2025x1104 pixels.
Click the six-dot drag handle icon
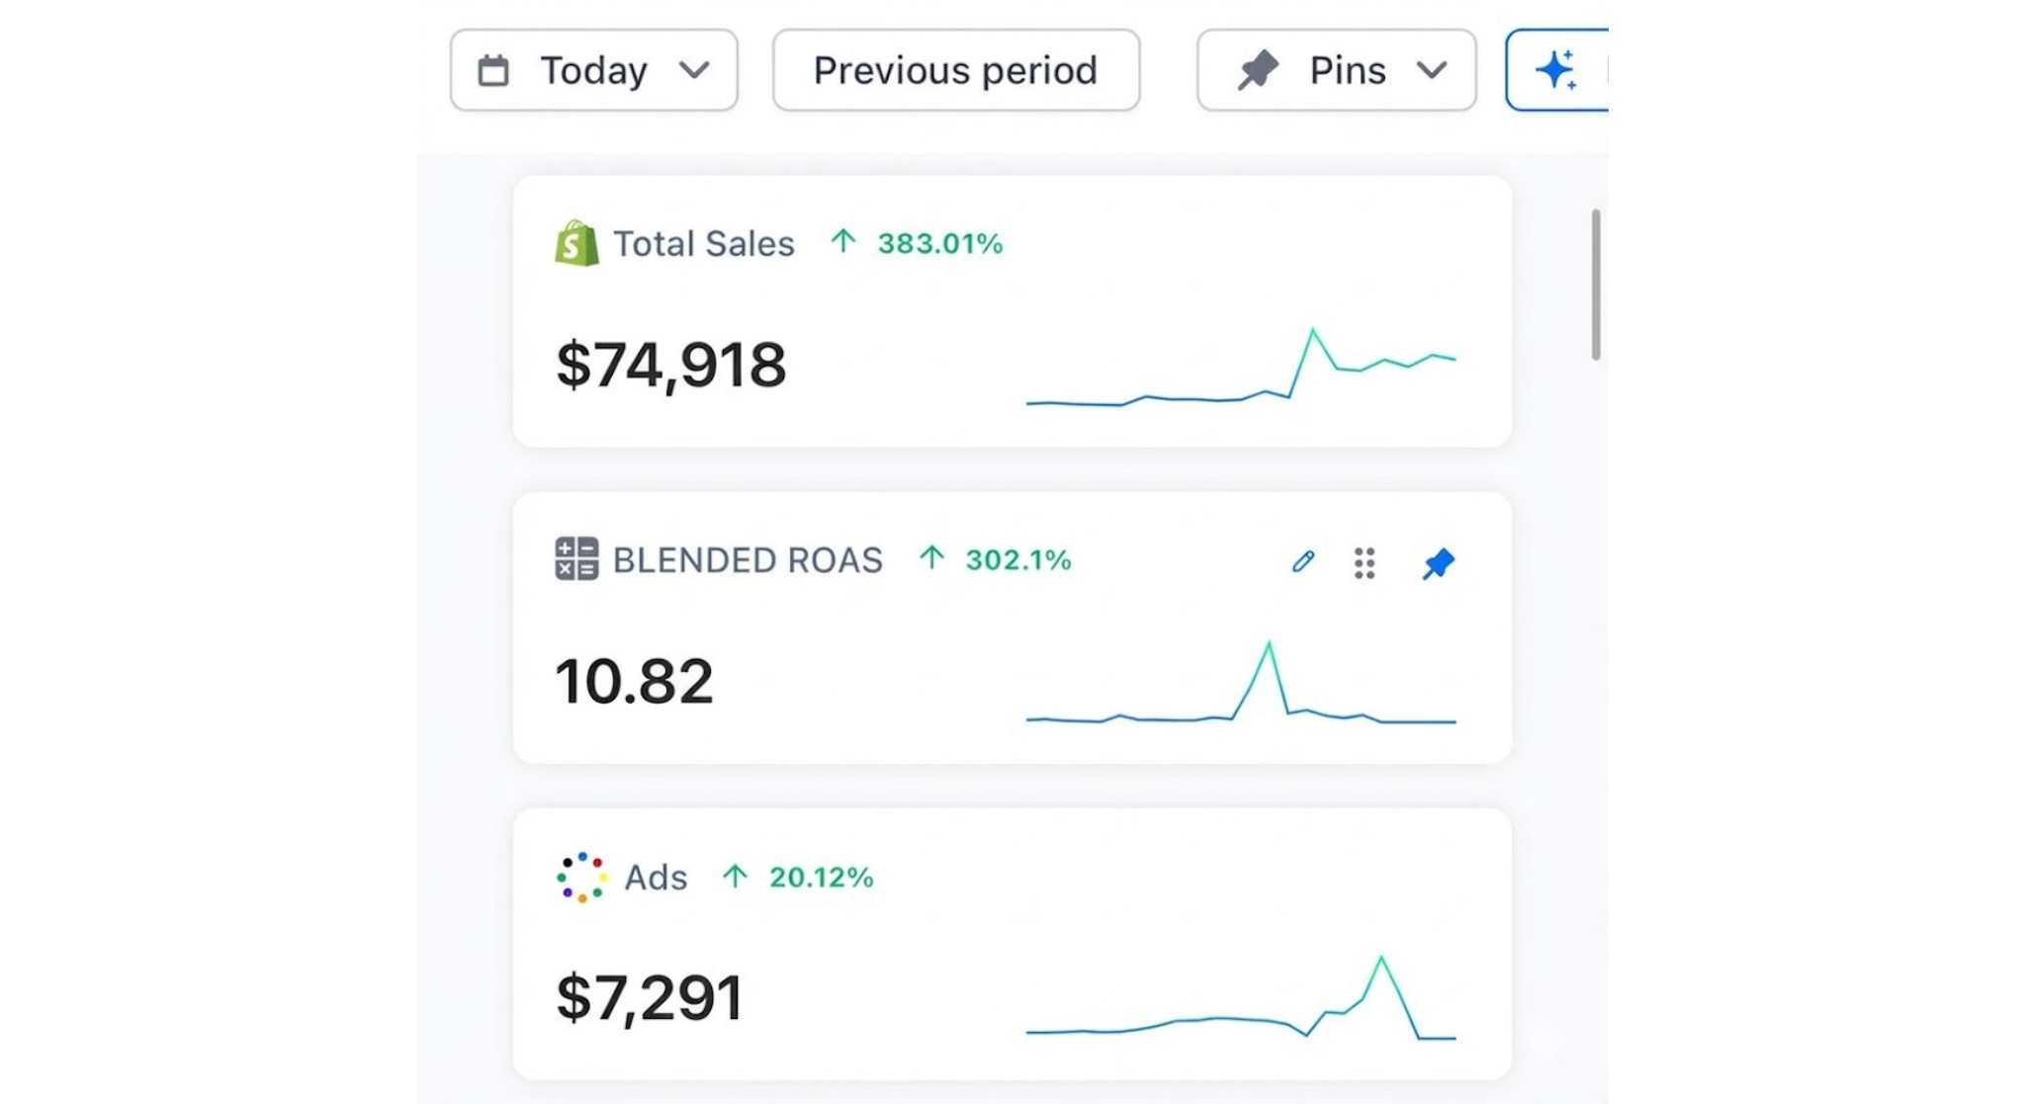click(1365, 562)
